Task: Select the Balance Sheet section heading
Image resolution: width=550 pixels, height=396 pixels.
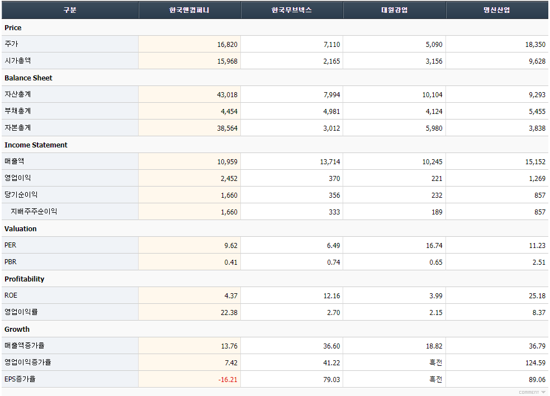Action: [x=29, y=78]
